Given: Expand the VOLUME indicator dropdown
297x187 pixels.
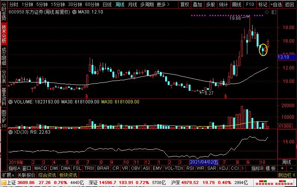Looking at the screenshot, I should (x=10, y=102).
